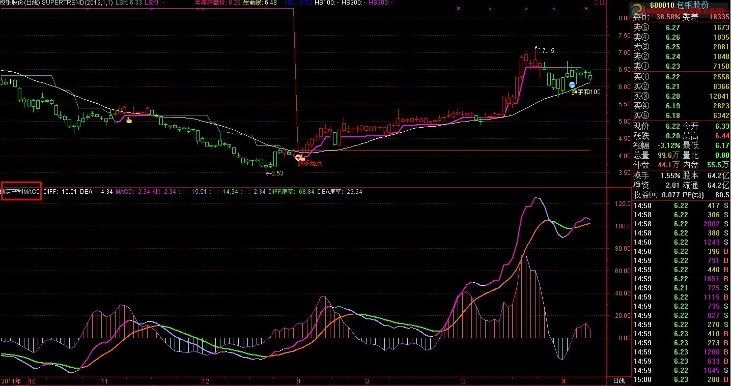Screen dimensions: 731x386
Task: Select the 锁定获利MACD indicator label
Action: tap(21, 191)
